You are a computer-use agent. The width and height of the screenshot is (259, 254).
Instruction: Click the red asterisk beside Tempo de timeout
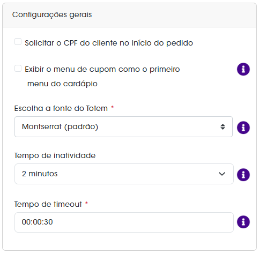(x=86, y=203)
